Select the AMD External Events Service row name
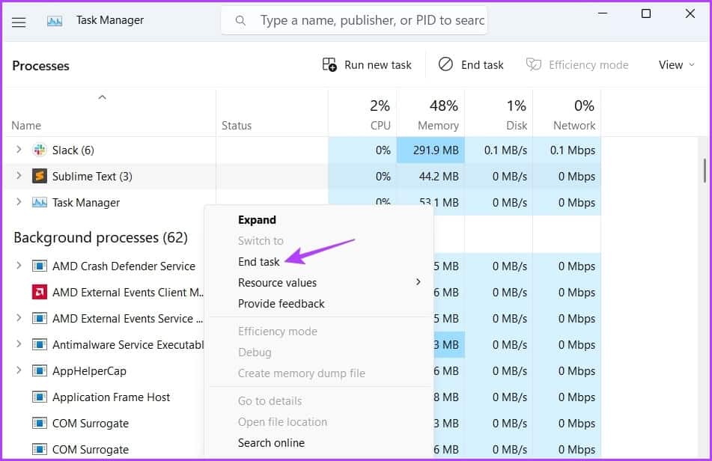Image resolution: width=712 pixels, height=461 pixels. click(127, 319)
